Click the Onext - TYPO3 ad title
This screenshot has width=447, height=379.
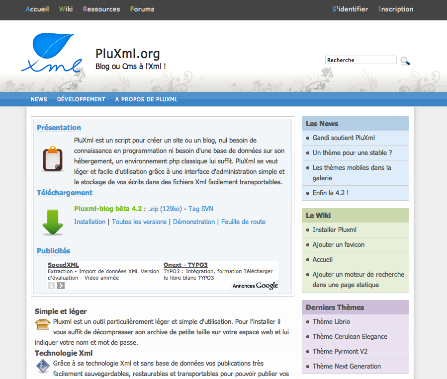click(185, 265)
